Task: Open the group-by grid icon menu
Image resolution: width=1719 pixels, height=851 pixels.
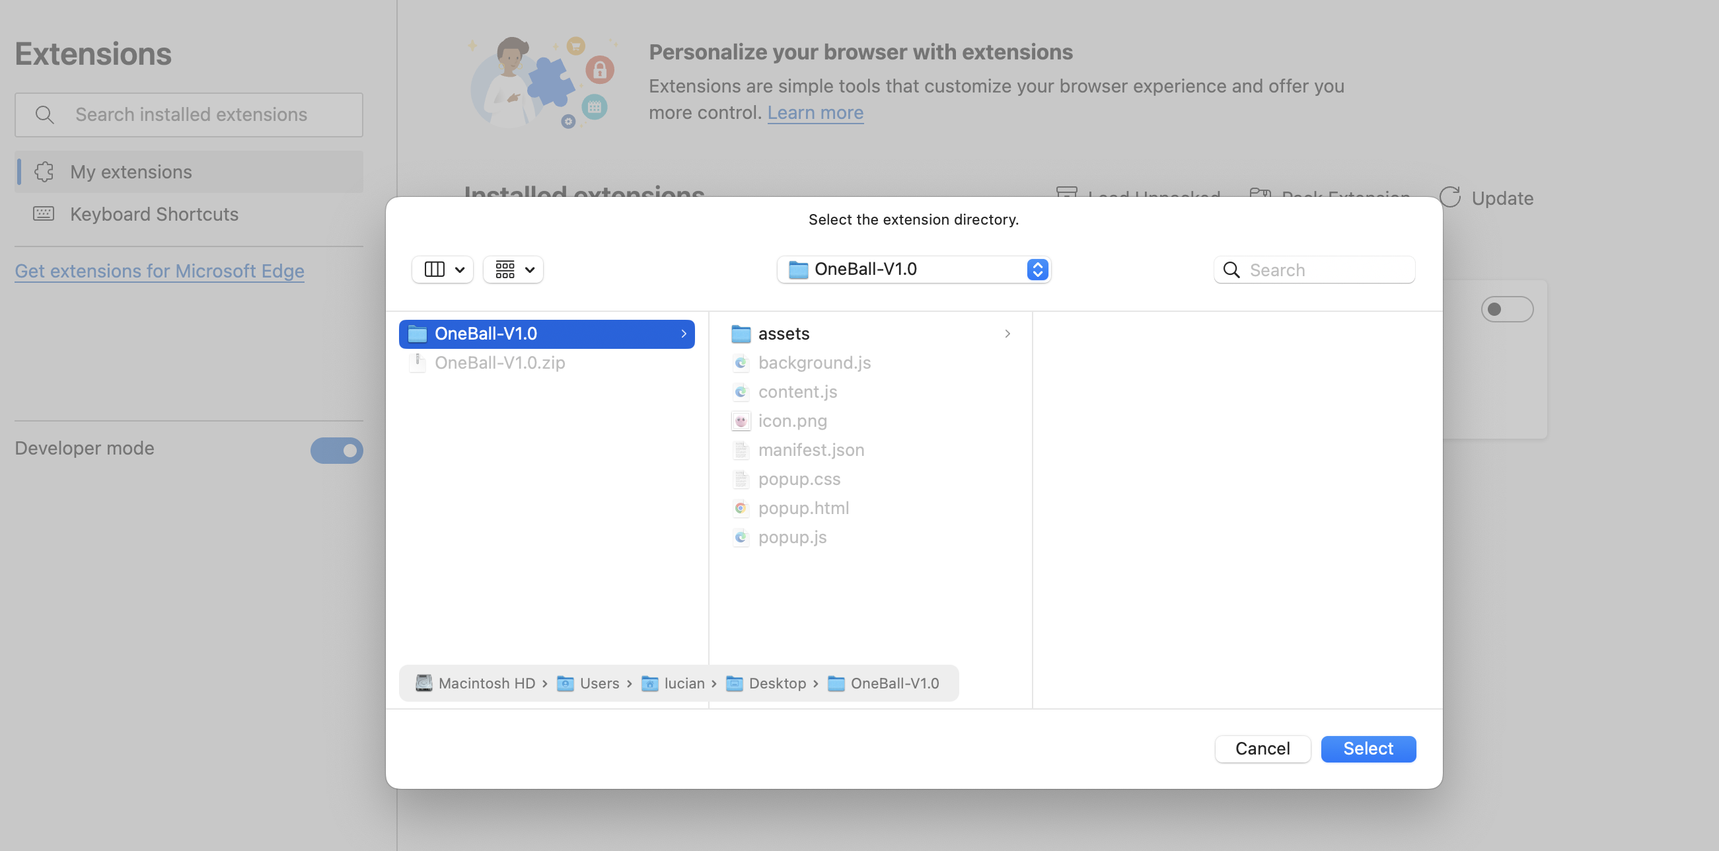Action: (x=513, y=270)
